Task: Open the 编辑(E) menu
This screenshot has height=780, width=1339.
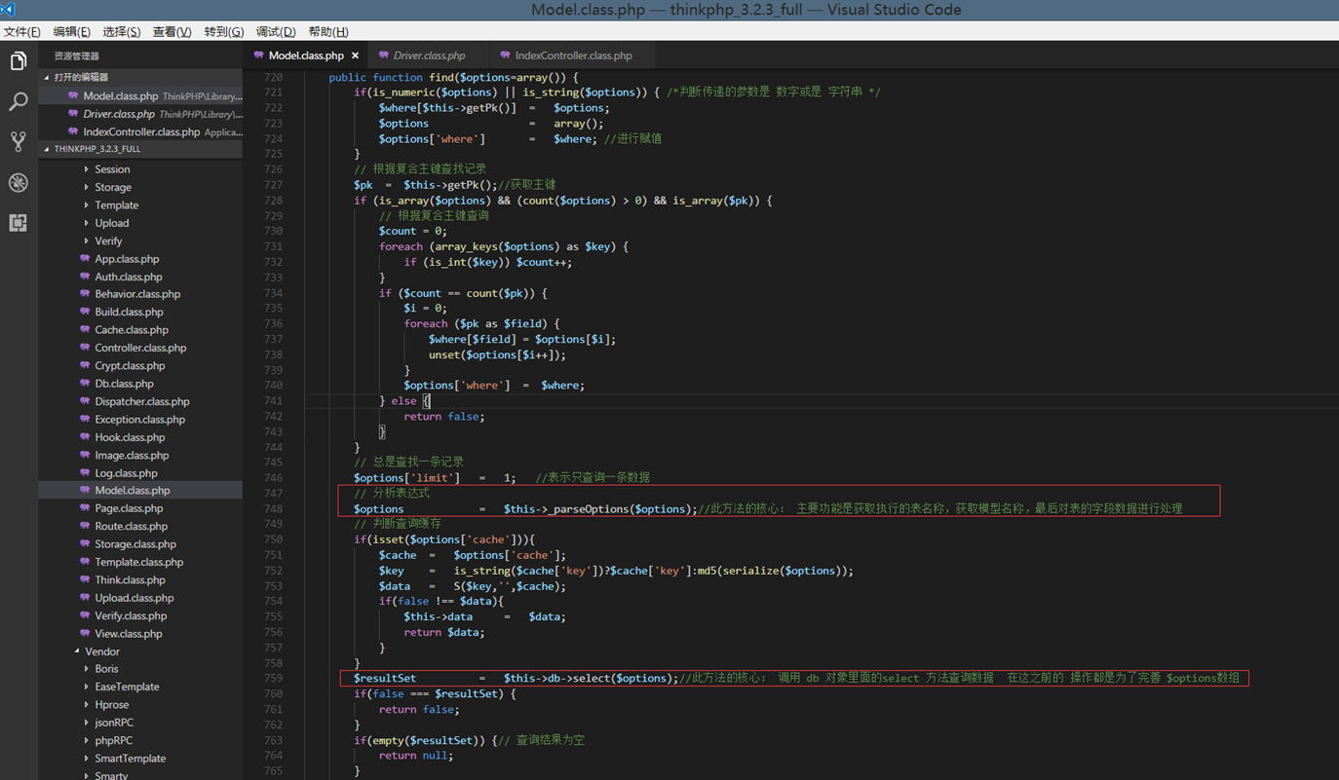Action: (x=71, y=32)
